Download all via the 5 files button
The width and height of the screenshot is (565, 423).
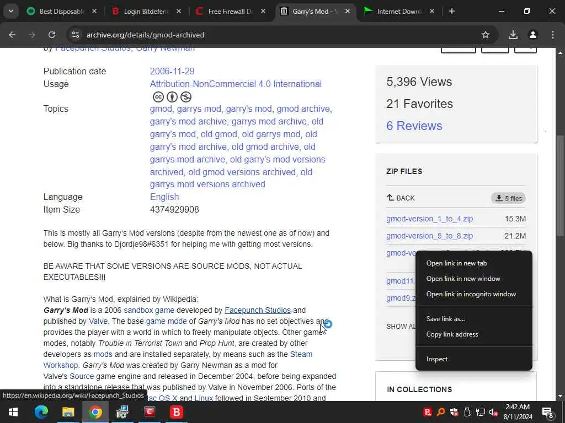pyautogui.click(x=508, y=198)
